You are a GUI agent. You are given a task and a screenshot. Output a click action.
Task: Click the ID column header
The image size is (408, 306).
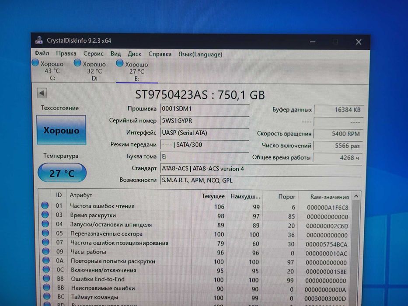tap(59, 195)
